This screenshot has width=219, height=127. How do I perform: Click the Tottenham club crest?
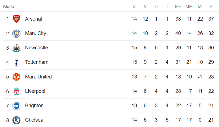coord(16,62)
